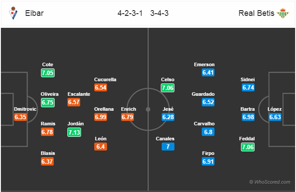Click the Guardado player name

(203, 94)
